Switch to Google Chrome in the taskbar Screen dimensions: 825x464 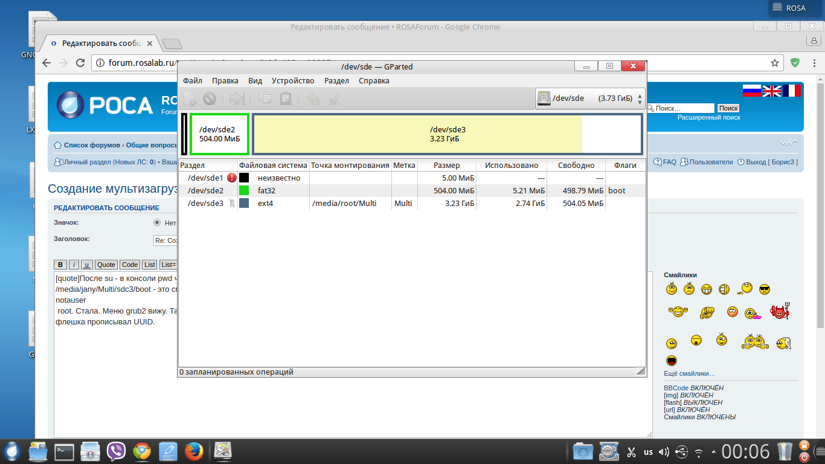142,451
